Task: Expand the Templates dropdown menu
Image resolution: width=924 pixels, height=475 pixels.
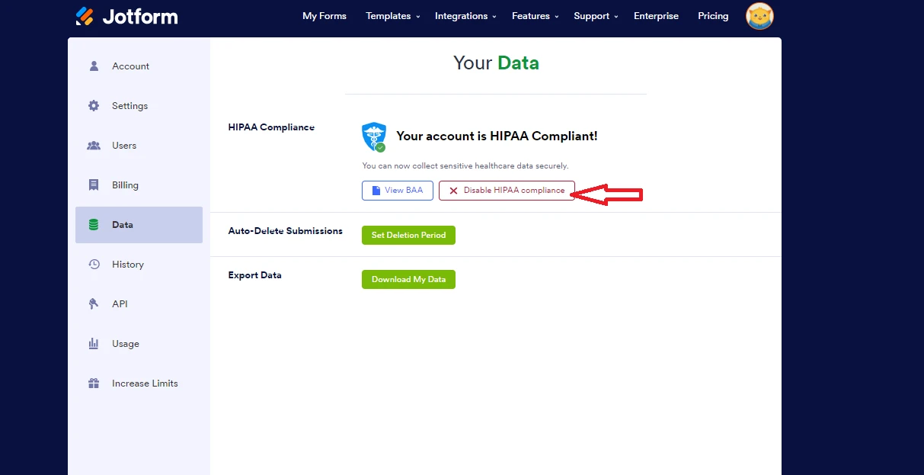Action: pos(392,16)
